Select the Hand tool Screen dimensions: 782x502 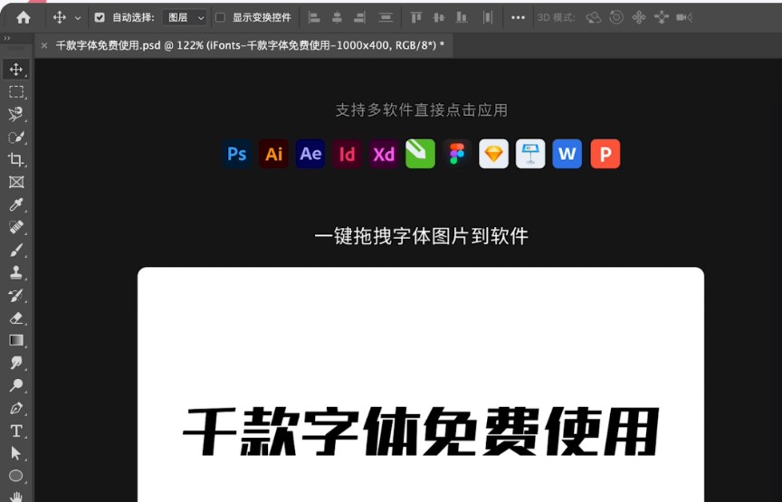pyautogui.click(x=16, y=497)
